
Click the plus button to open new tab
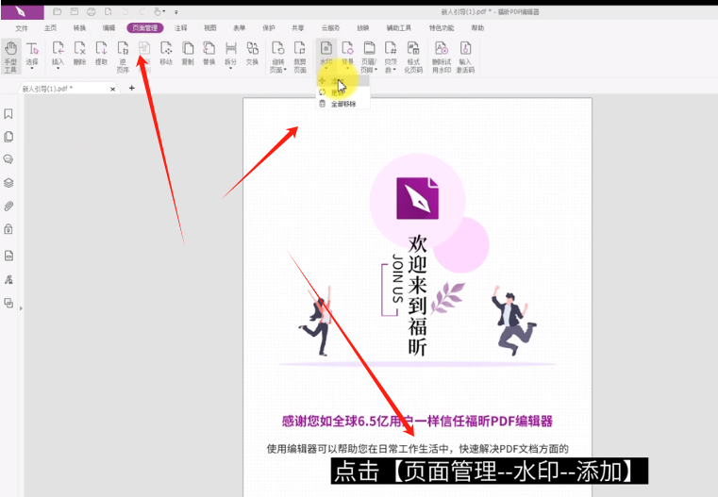[131, 88]
